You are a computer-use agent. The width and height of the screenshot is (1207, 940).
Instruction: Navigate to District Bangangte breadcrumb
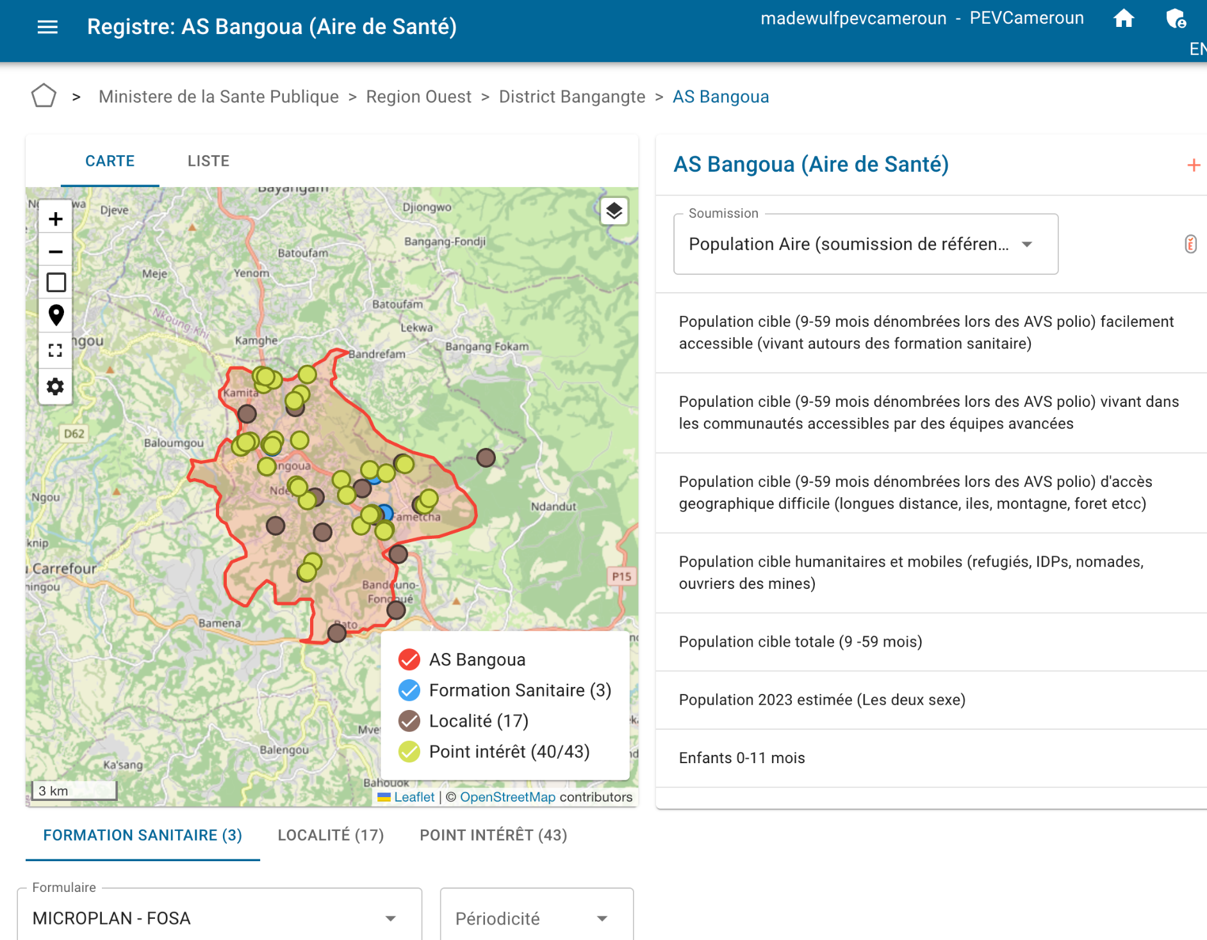(571, 97)
